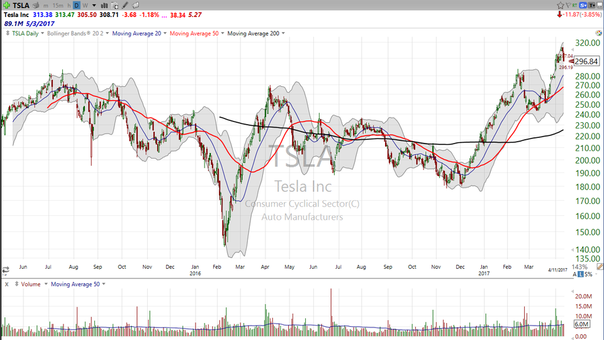Click the 5/3/2017 date label
Image resolution: width=604 pixels, height=340 pixels.
40,23
